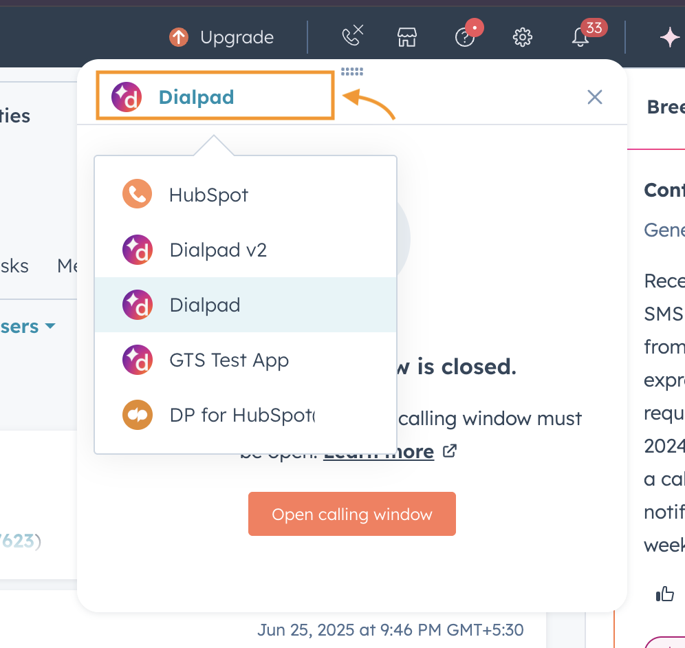This screenshot has height=648, width=685.
Task: Close the calling widget with X
Action: pos(595,97)
